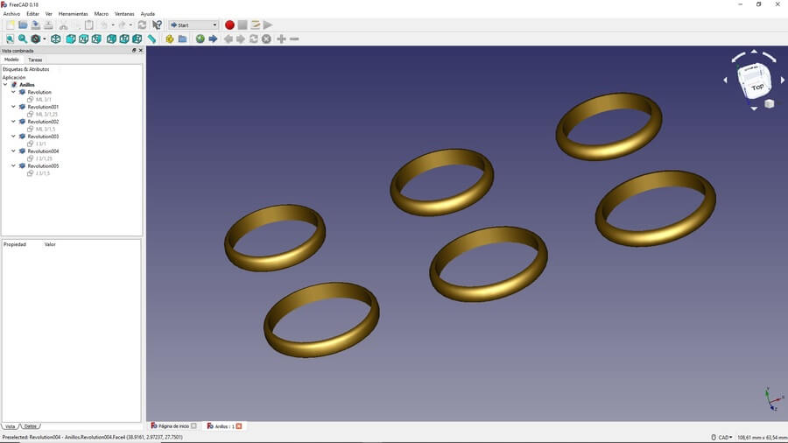Select the isometric view cube icon
Screen dimensions: 788x443
point(56,39)
